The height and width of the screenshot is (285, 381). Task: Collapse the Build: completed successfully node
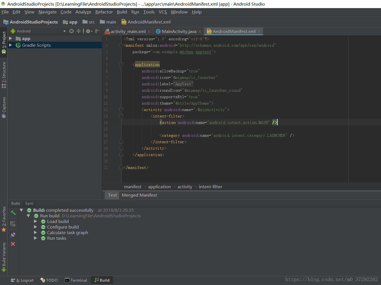tap(21, 210)
